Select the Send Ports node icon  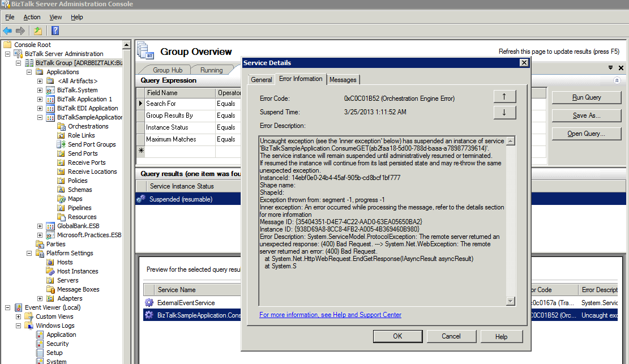(x=61, y=153)
